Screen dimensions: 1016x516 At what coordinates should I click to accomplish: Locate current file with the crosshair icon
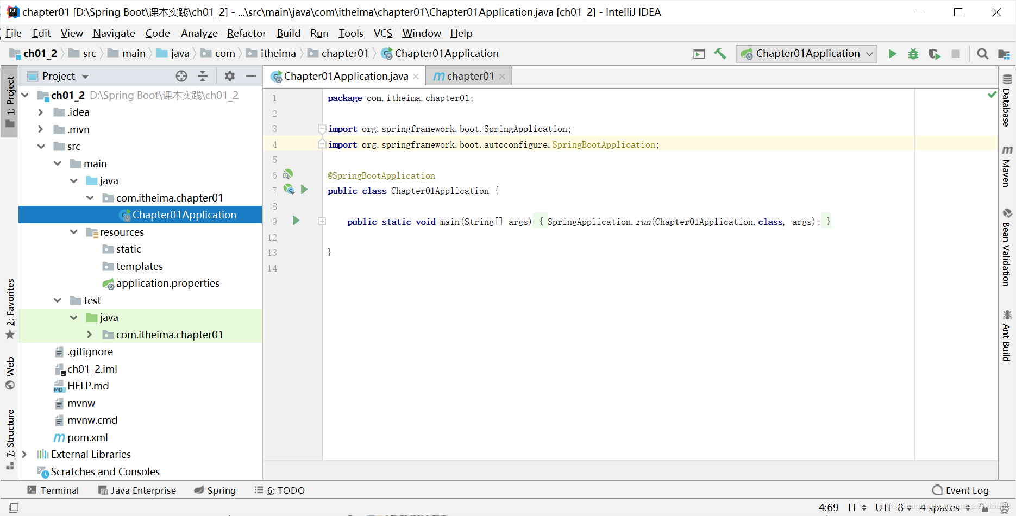(x=181, y=76)
